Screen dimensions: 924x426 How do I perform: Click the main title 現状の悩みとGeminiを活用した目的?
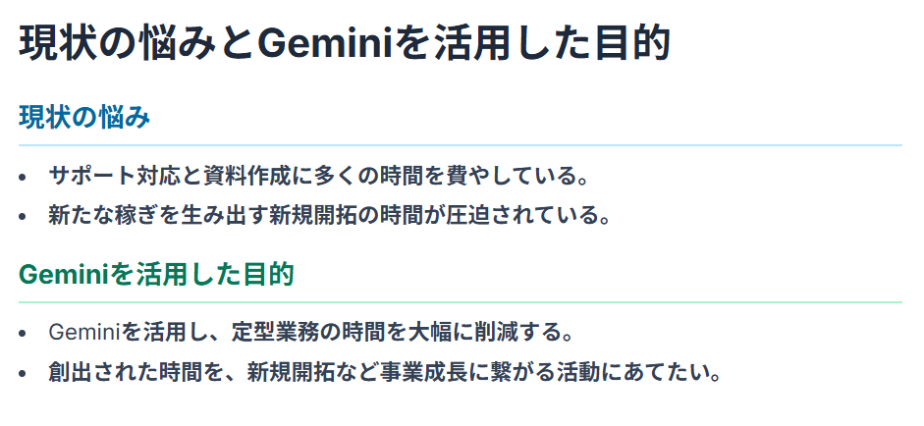click(345, 42)
